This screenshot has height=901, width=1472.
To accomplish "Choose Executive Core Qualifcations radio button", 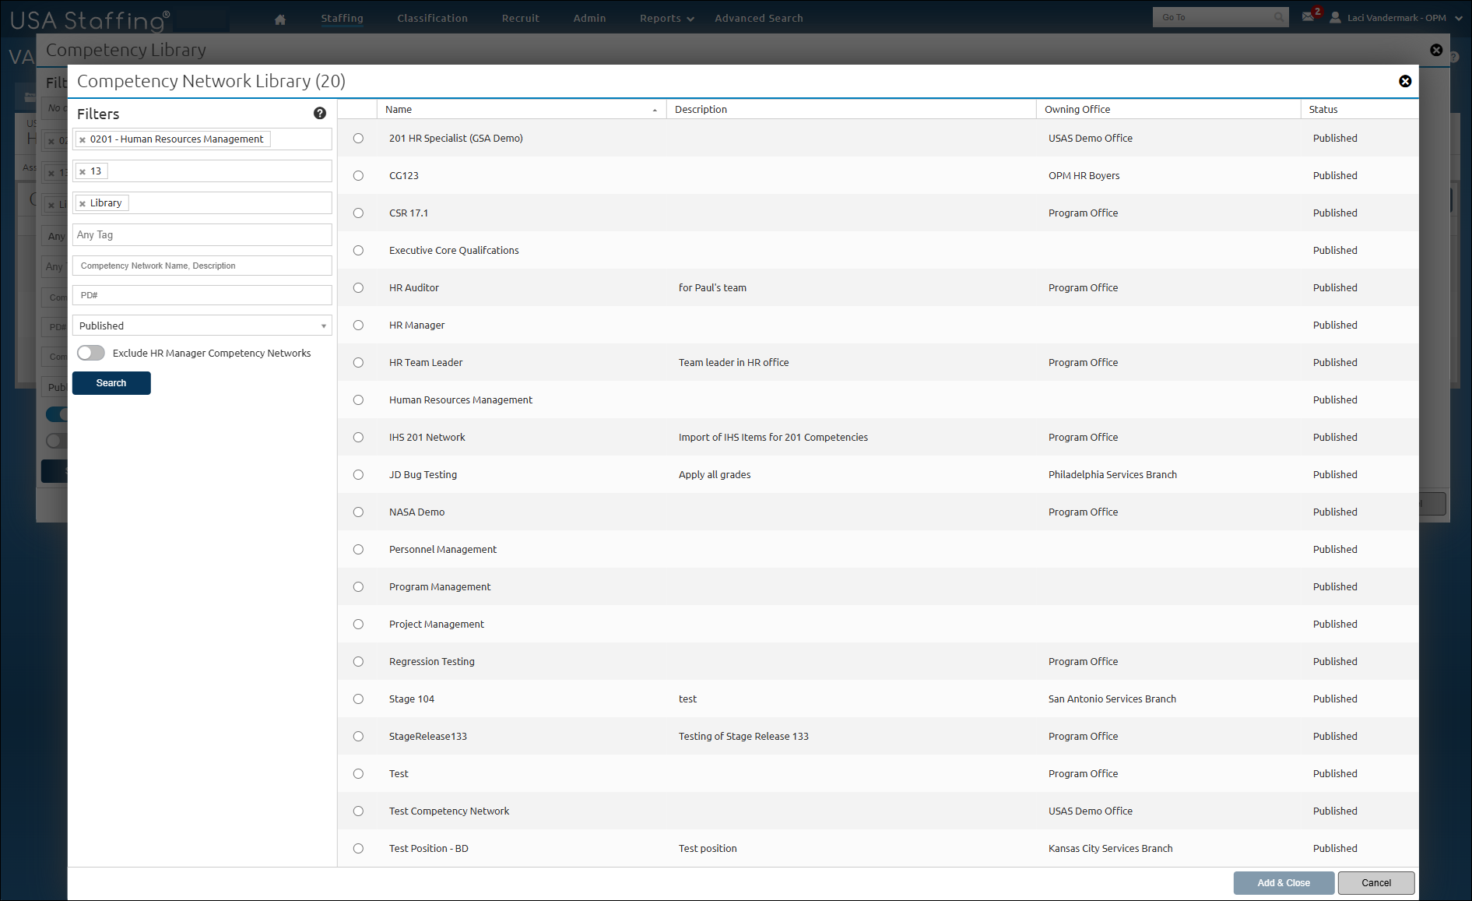I will (358, 250).
